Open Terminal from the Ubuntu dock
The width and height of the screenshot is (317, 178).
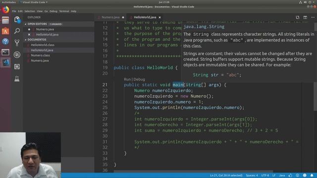click(x=5, y=52)
